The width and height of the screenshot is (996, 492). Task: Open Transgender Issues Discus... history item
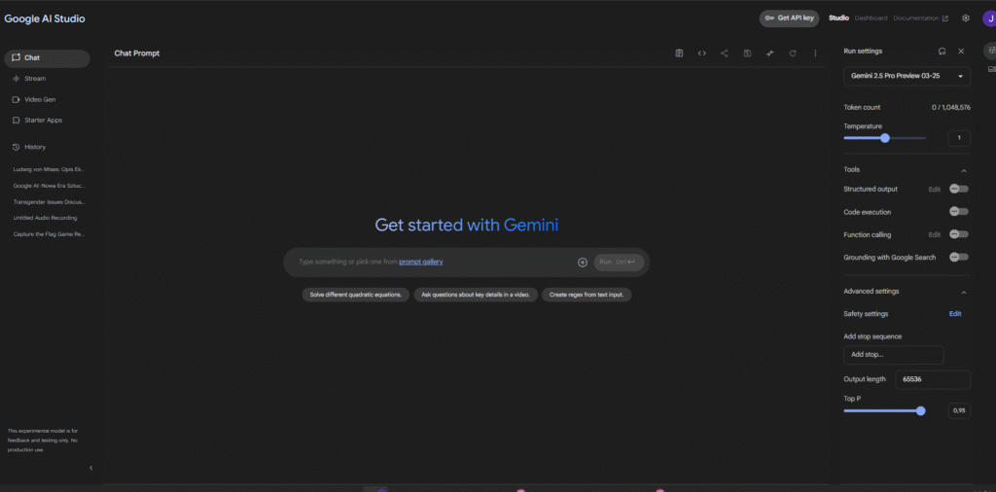click(49, 201)
